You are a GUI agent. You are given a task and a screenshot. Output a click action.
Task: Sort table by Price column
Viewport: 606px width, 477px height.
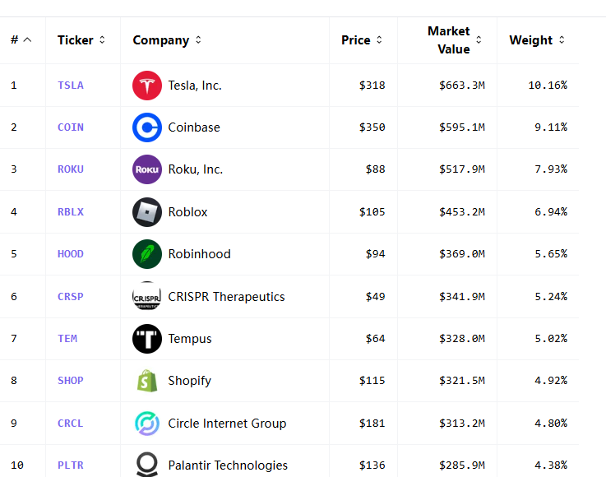362,40
